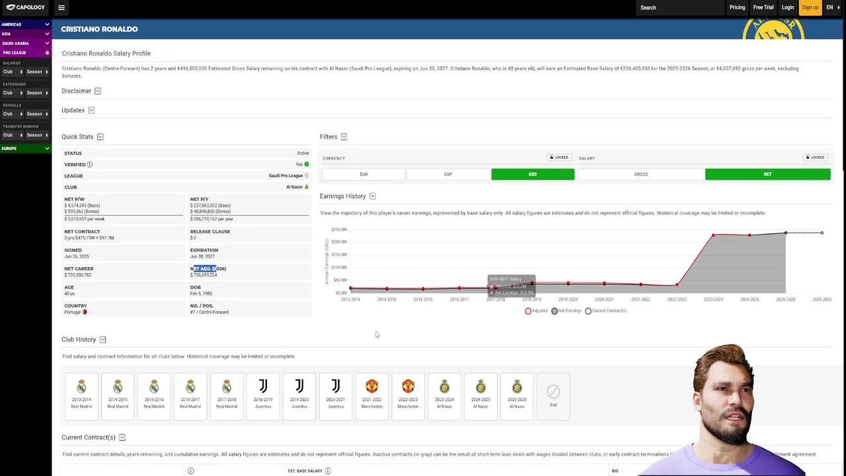Open the Payrolls Season dropdown
The height and width of the screenshot is (476, 846).
coord(37,114)
